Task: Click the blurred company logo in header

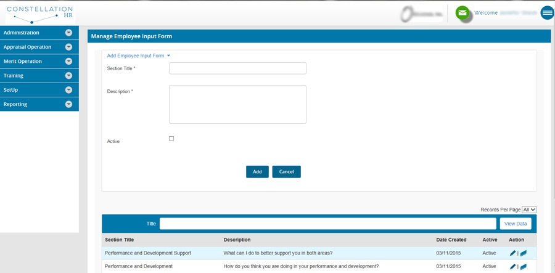Action: point(422,14)
